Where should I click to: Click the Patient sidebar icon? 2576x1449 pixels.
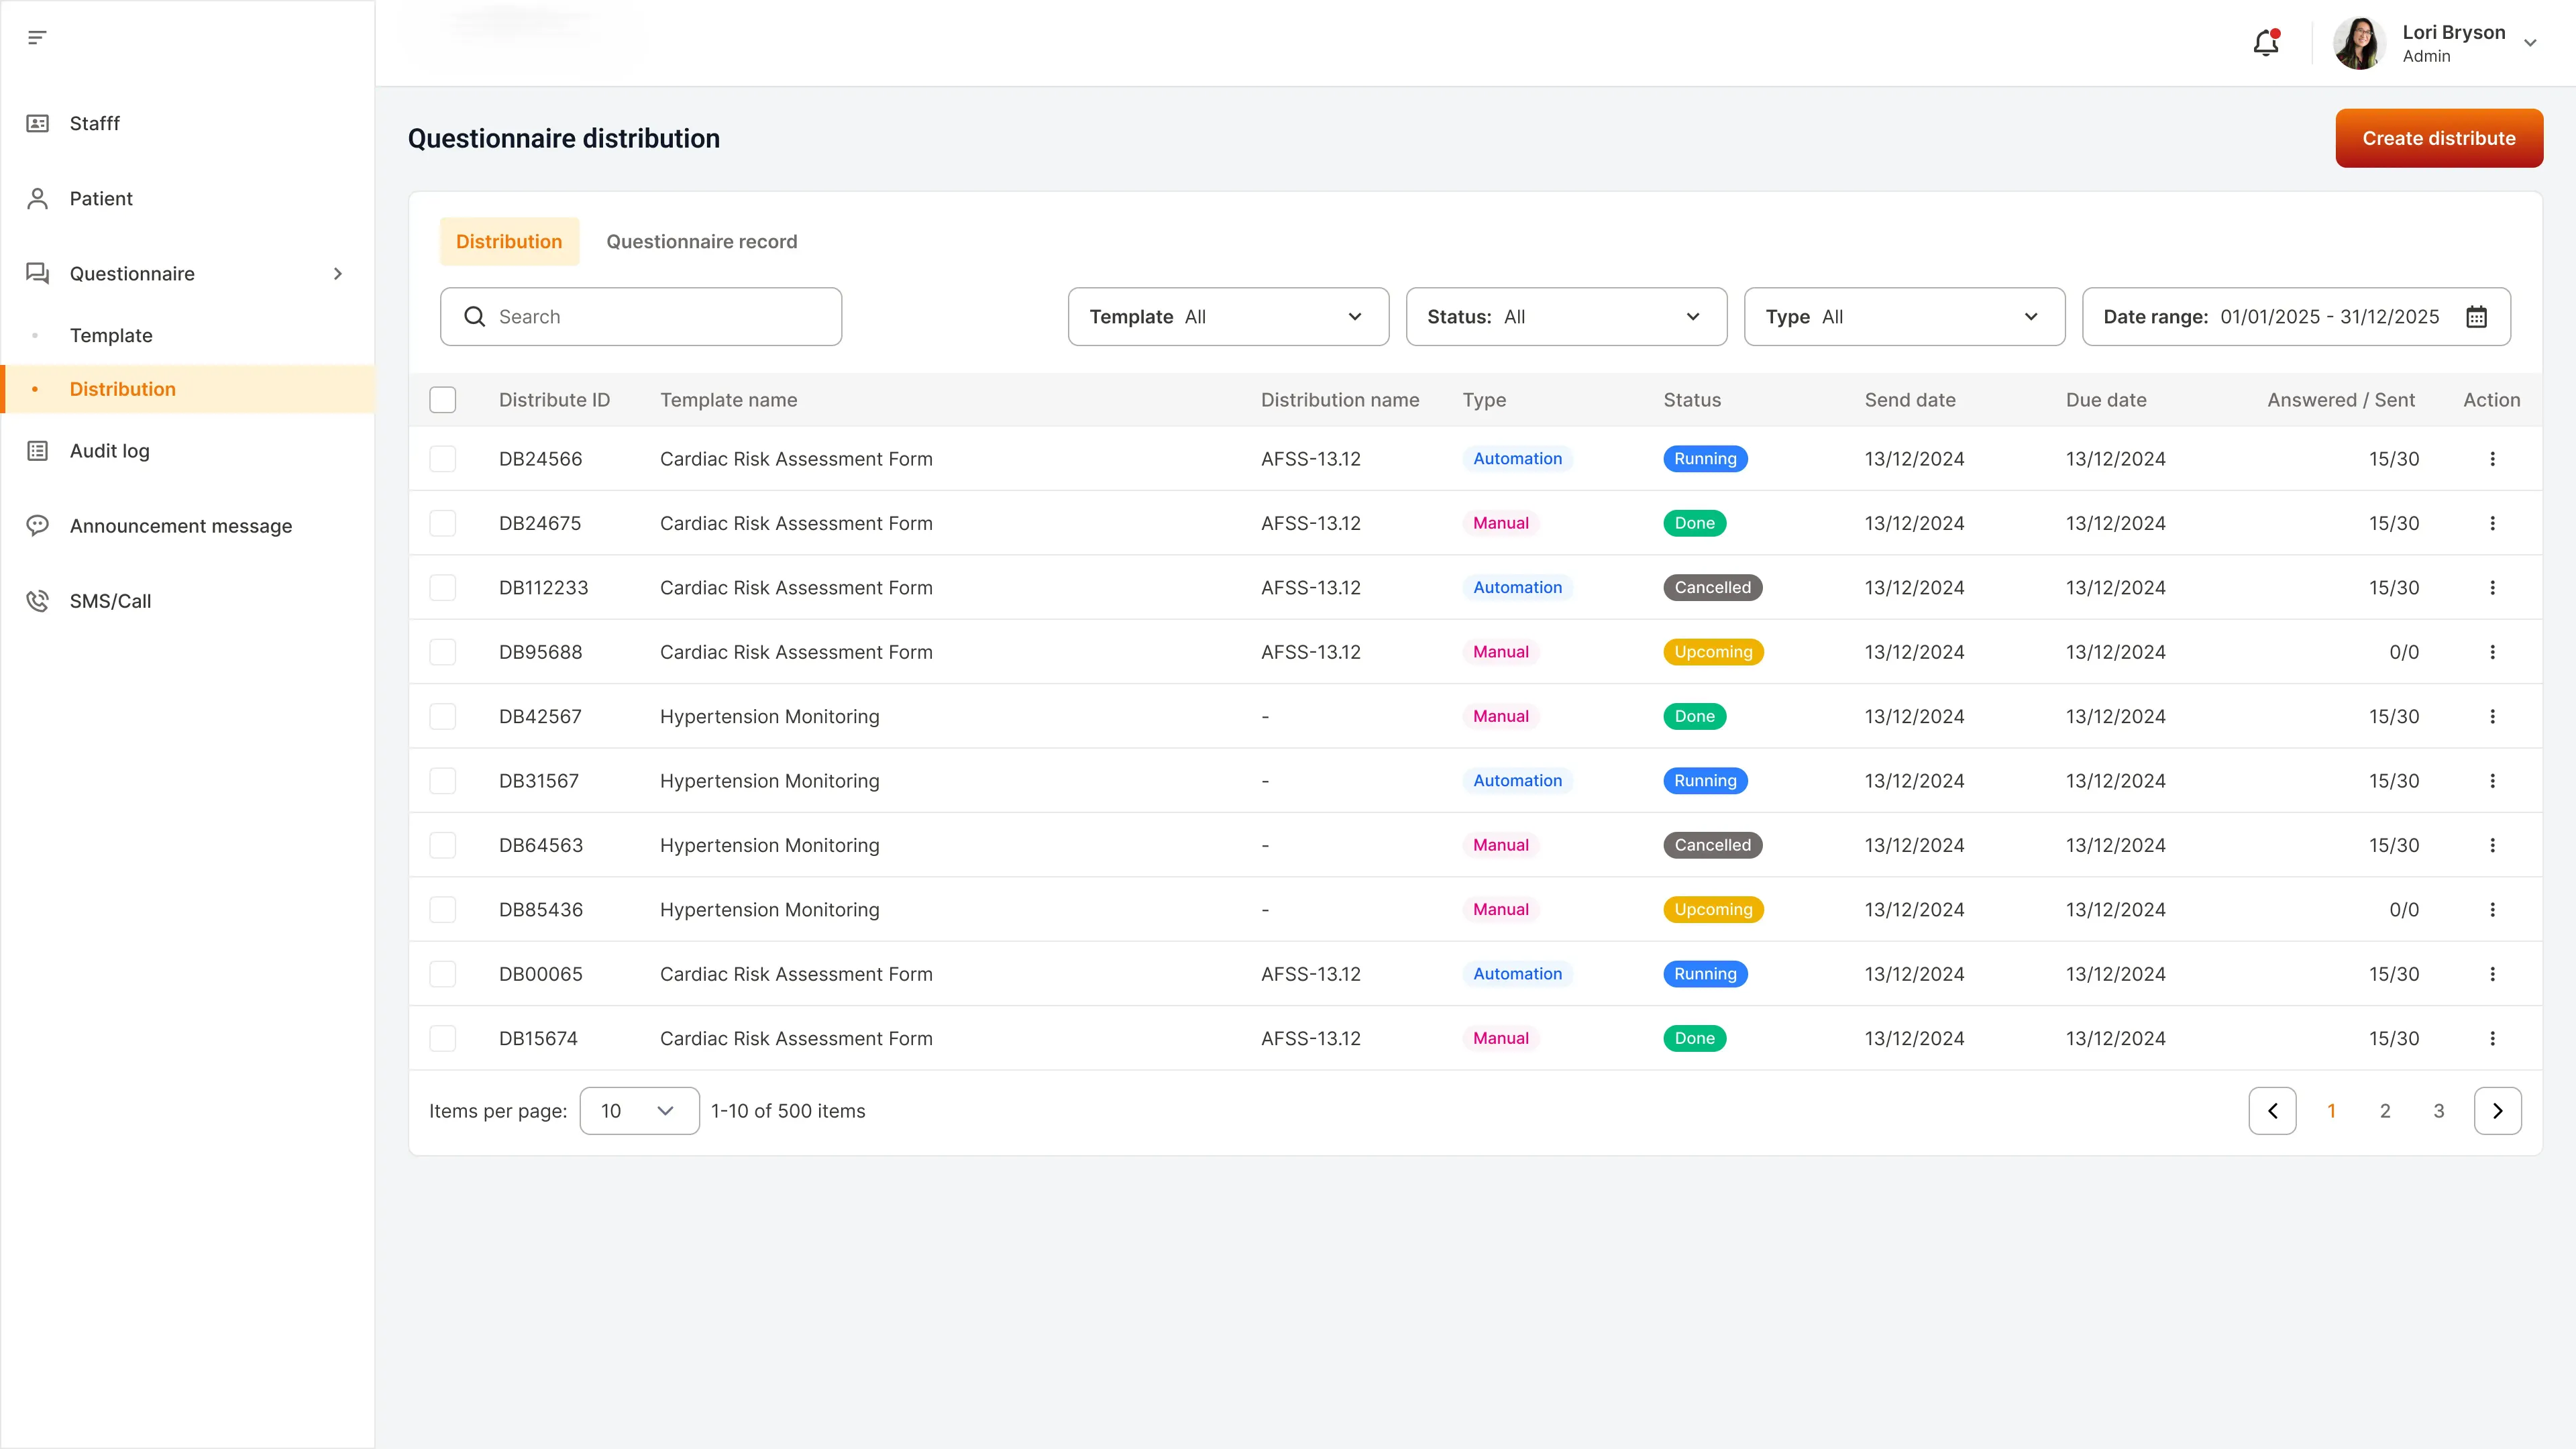pos(37,198)
